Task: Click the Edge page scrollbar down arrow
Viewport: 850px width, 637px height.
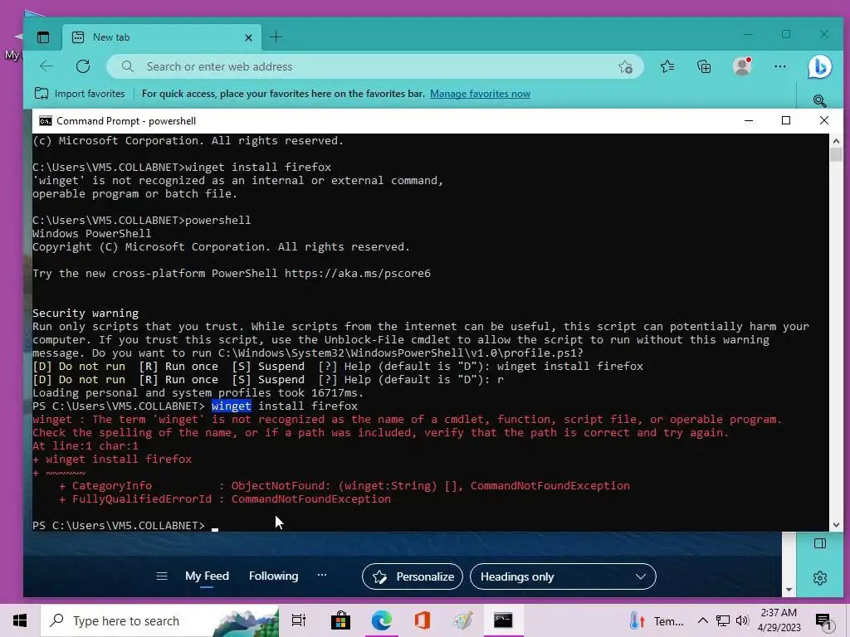Action: [x=789, y=590]
